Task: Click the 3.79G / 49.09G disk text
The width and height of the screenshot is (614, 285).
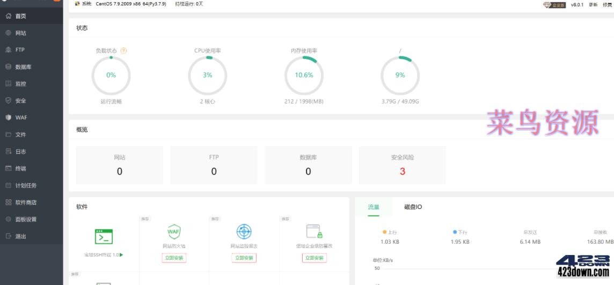Action: 400,102
